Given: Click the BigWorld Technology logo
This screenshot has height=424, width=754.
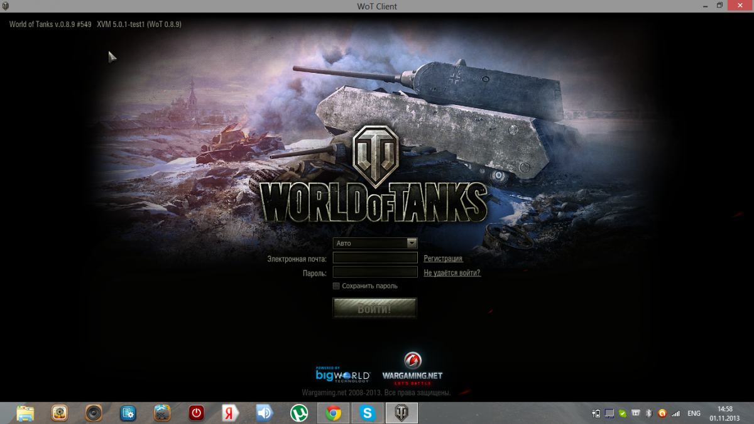Looking at the screenshot, I should [x=342, y=374].
